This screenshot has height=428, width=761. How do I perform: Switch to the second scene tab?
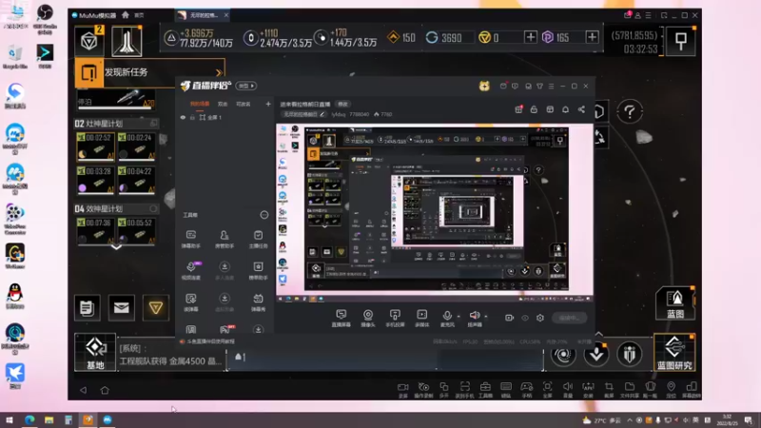tap(223, 104)
